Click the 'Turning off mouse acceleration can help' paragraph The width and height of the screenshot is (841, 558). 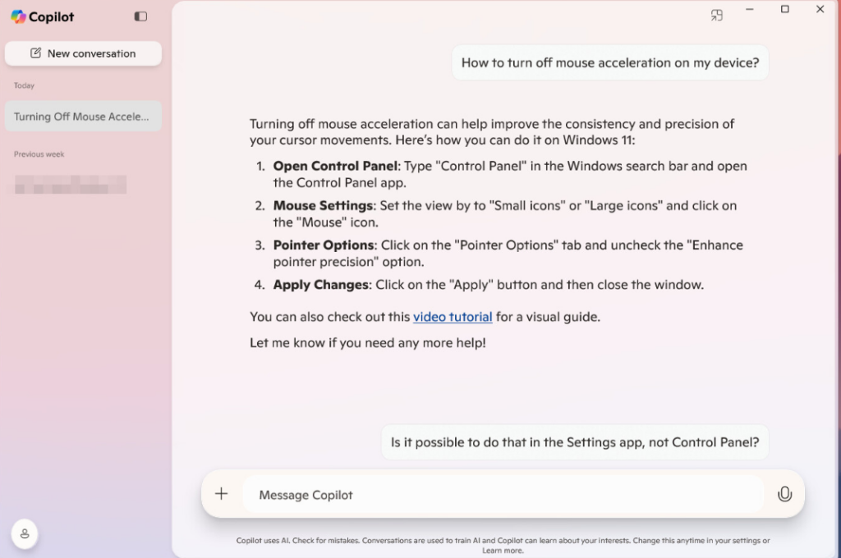(492, 132)
